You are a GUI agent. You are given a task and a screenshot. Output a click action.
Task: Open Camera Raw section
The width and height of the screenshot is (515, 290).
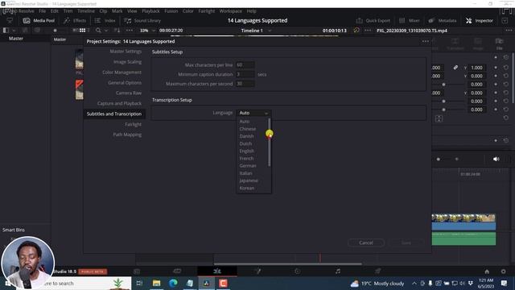coord(129,93)
